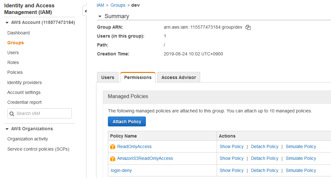Go to Groups in the sidebar
The height and width of the screenshot is (178, 331).
16,43
